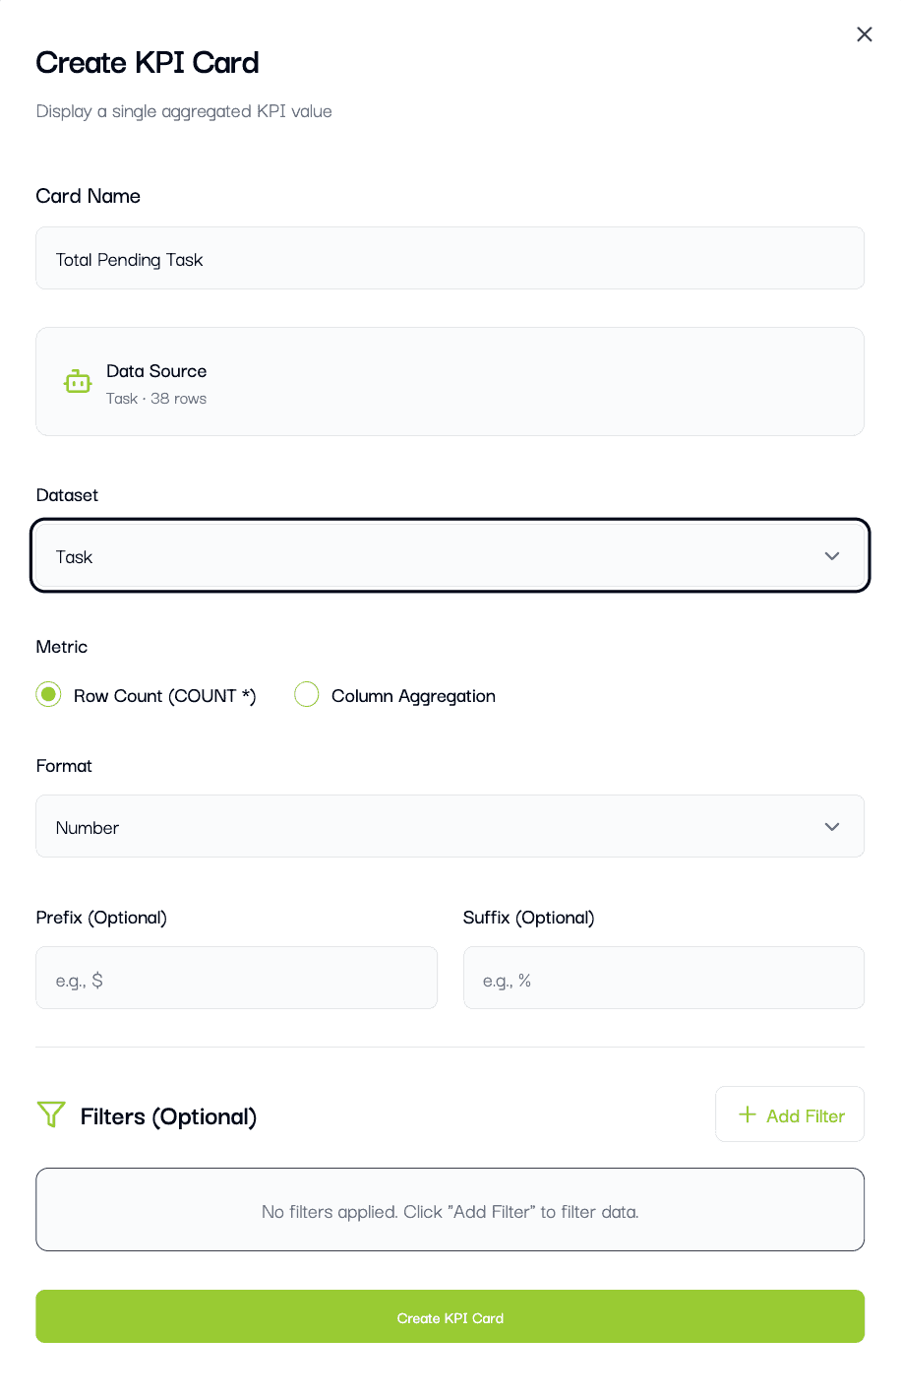901x1400 pixels.
Task: Click the Dataset dropdown chevron arrow
Action: point(832,556)
